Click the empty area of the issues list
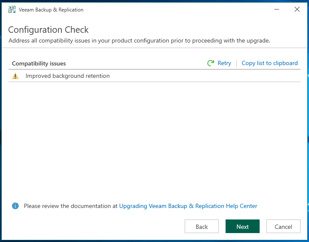This screenshot has height=242, width=309. [x=154, y=138]
